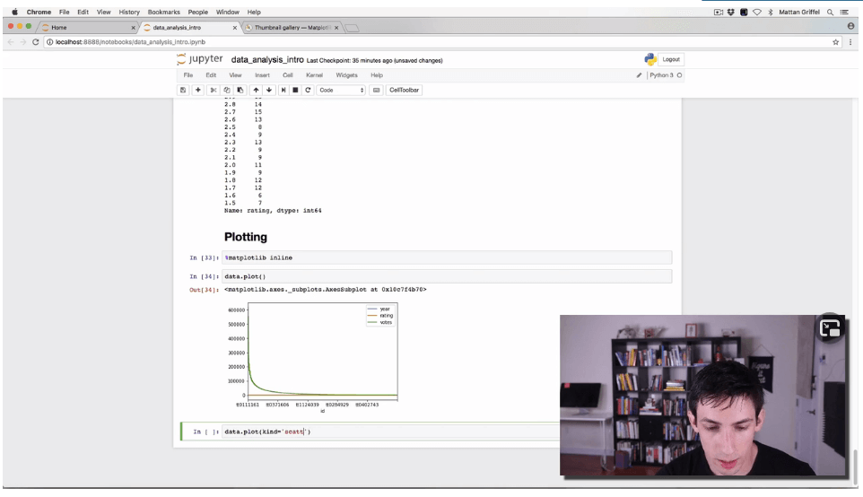Click Mattan Griffel user name in menu bar

[x=799, y=12]
